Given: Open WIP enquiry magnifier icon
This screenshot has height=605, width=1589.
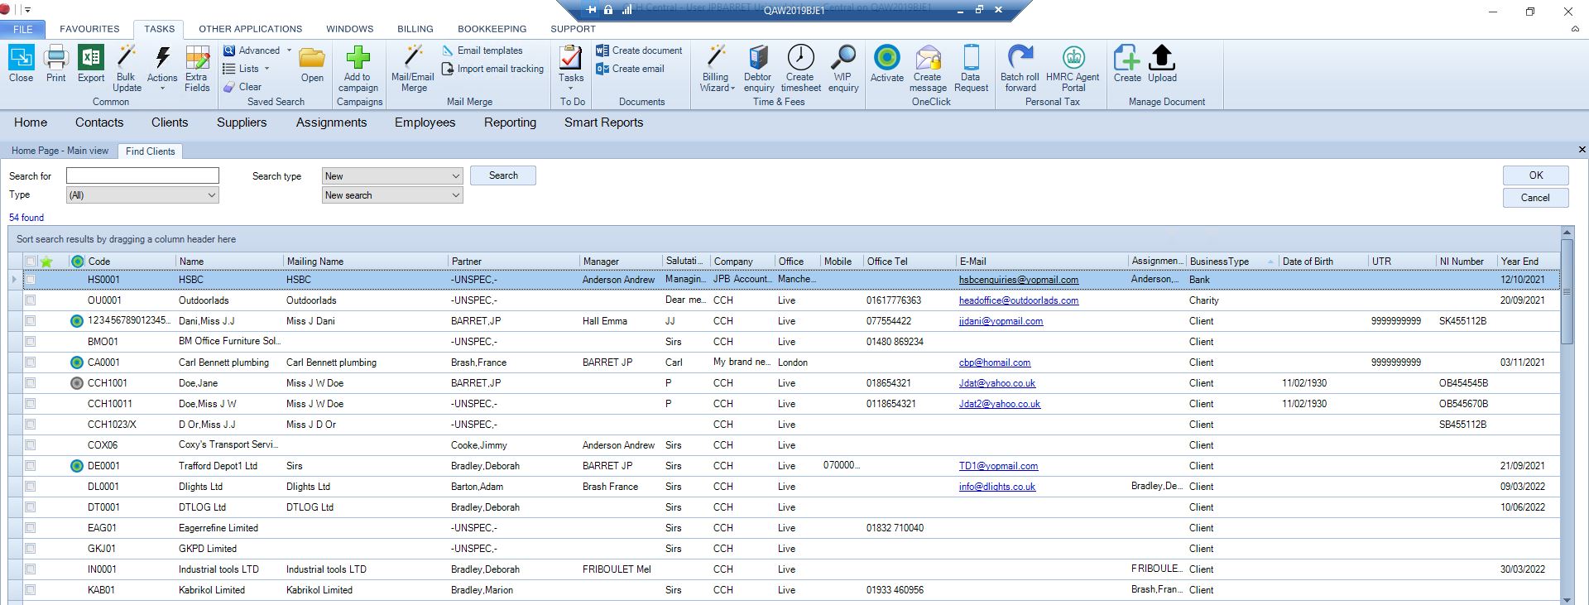Looking at the screenshot, I should (843, 68).
